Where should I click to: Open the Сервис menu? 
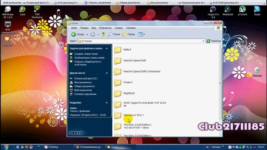pos(118,28)
